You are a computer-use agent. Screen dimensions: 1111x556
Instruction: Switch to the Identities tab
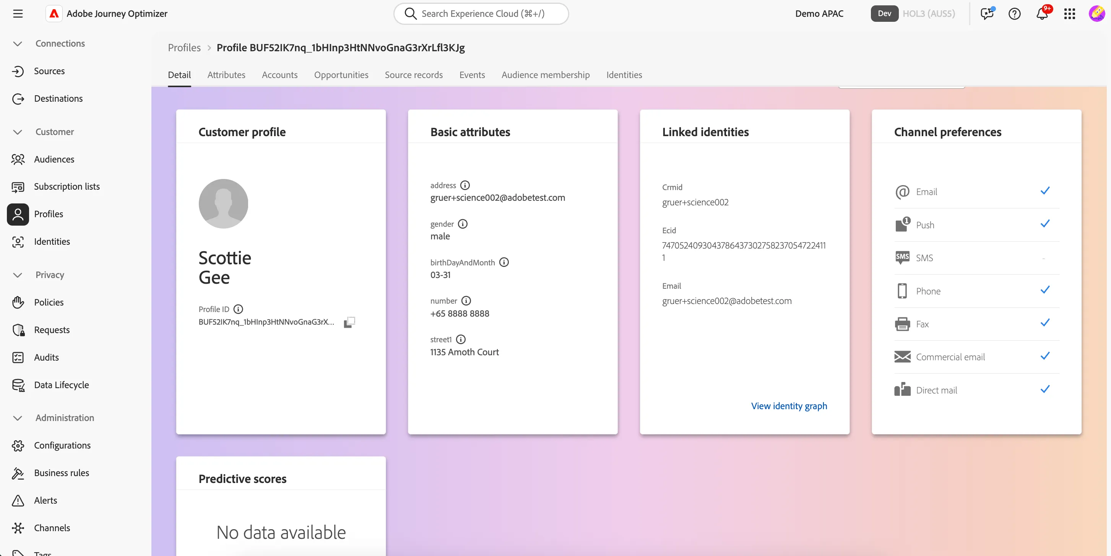tap(624, 75)
